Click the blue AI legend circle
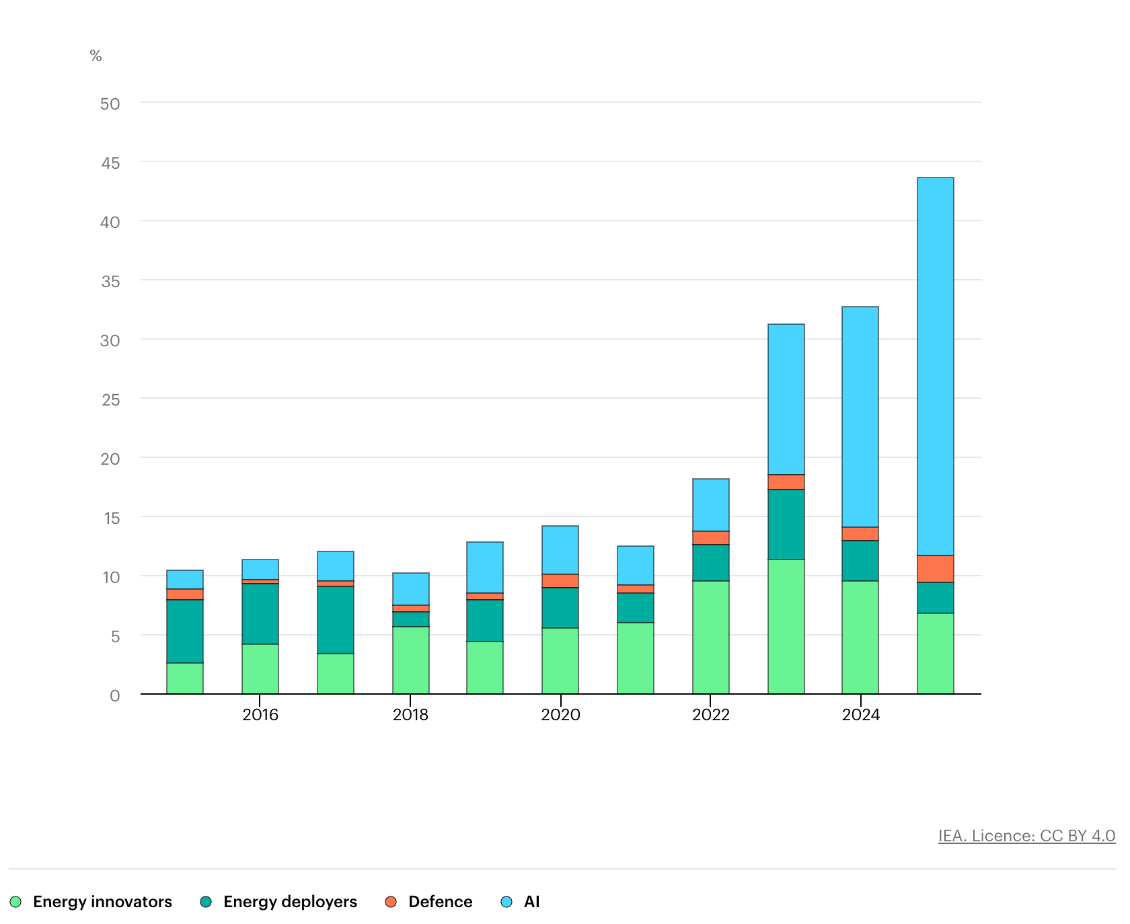The image size is (1130, 924). (x=507, y=902)
